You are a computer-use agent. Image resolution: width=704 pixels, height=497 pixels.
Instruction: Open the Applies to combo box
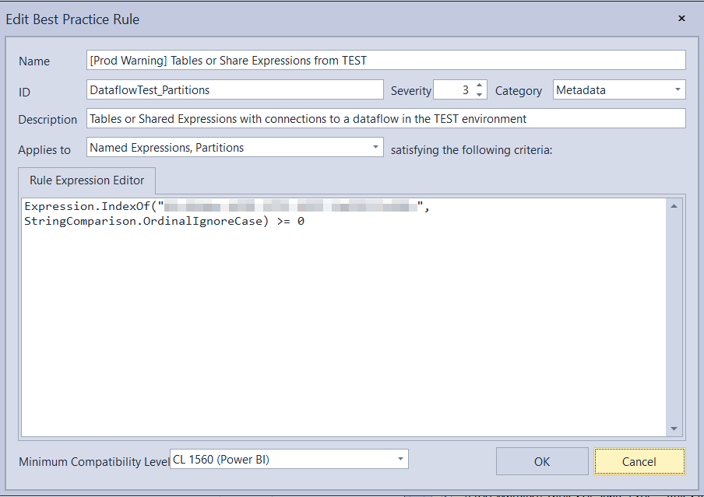[x=234, y=147]
